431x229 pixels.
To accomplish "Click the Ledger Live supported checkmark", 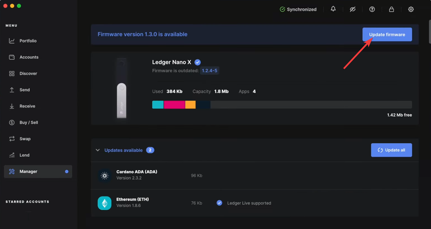I will coord(220,203).
